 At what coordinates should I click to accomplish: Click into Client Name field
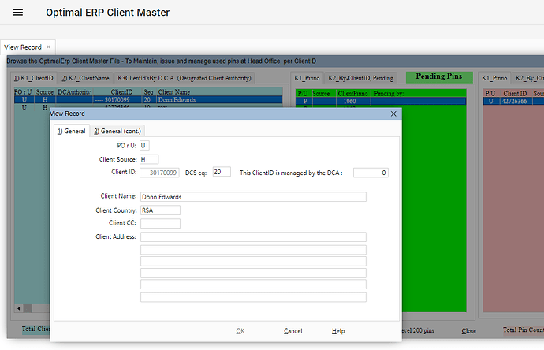tap(252, 197)
